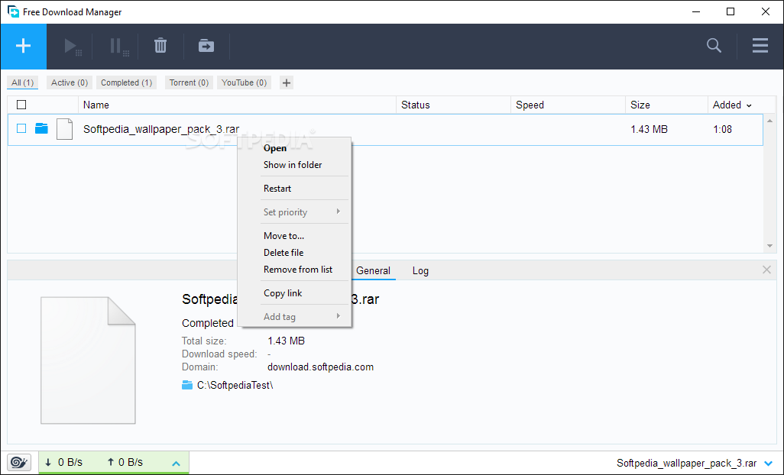Open the C:\SoftpediaTest\ path link
The image size is (784, 475).
235,385
